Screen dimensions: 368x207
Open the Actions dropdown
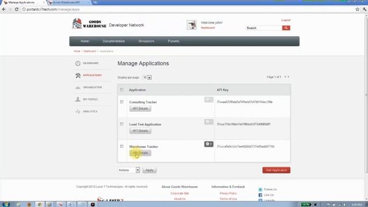coord(129,170)
